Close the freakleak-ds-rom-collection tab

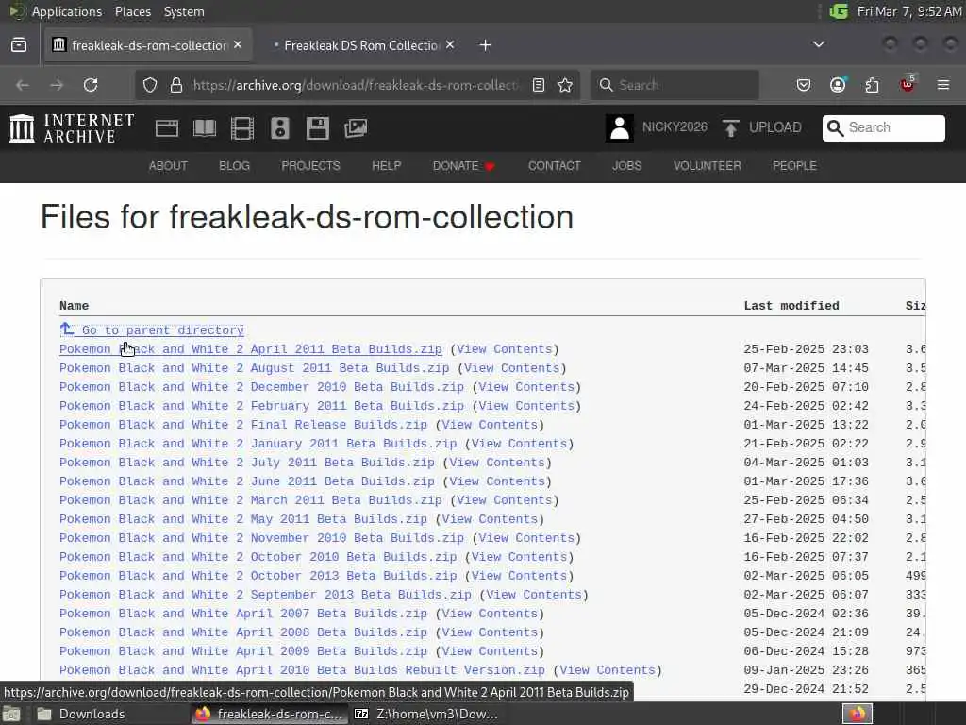[x=238, y=45]
